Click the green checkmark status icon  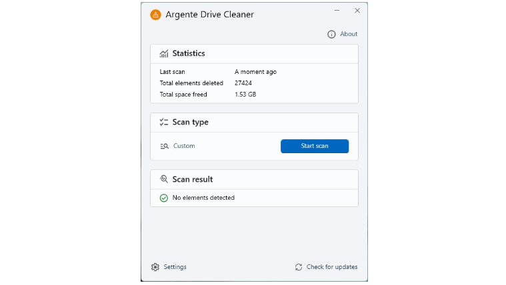coord(164,198)
